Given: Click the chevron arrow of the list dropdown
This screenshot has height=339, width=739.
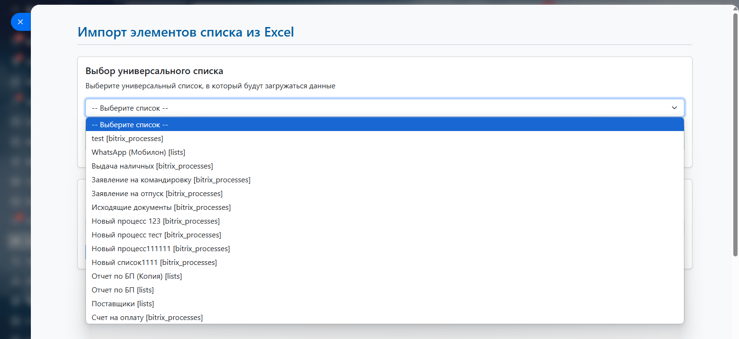Looking at the screenshot, I should click(x=674, y=108).
